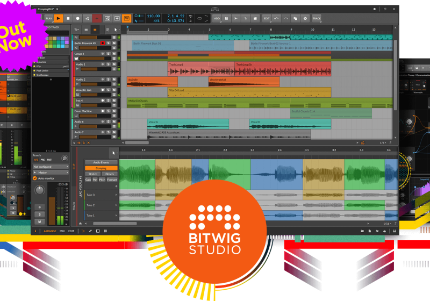430x301 pixels.
Task: Solo the Inst 4 track
Action: click(109, 101)
